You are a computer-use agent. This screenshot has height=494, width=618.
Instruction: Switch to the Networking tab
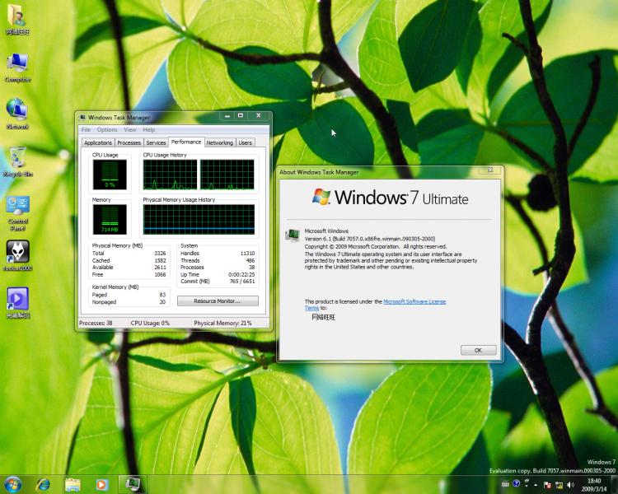coord(219,142)
